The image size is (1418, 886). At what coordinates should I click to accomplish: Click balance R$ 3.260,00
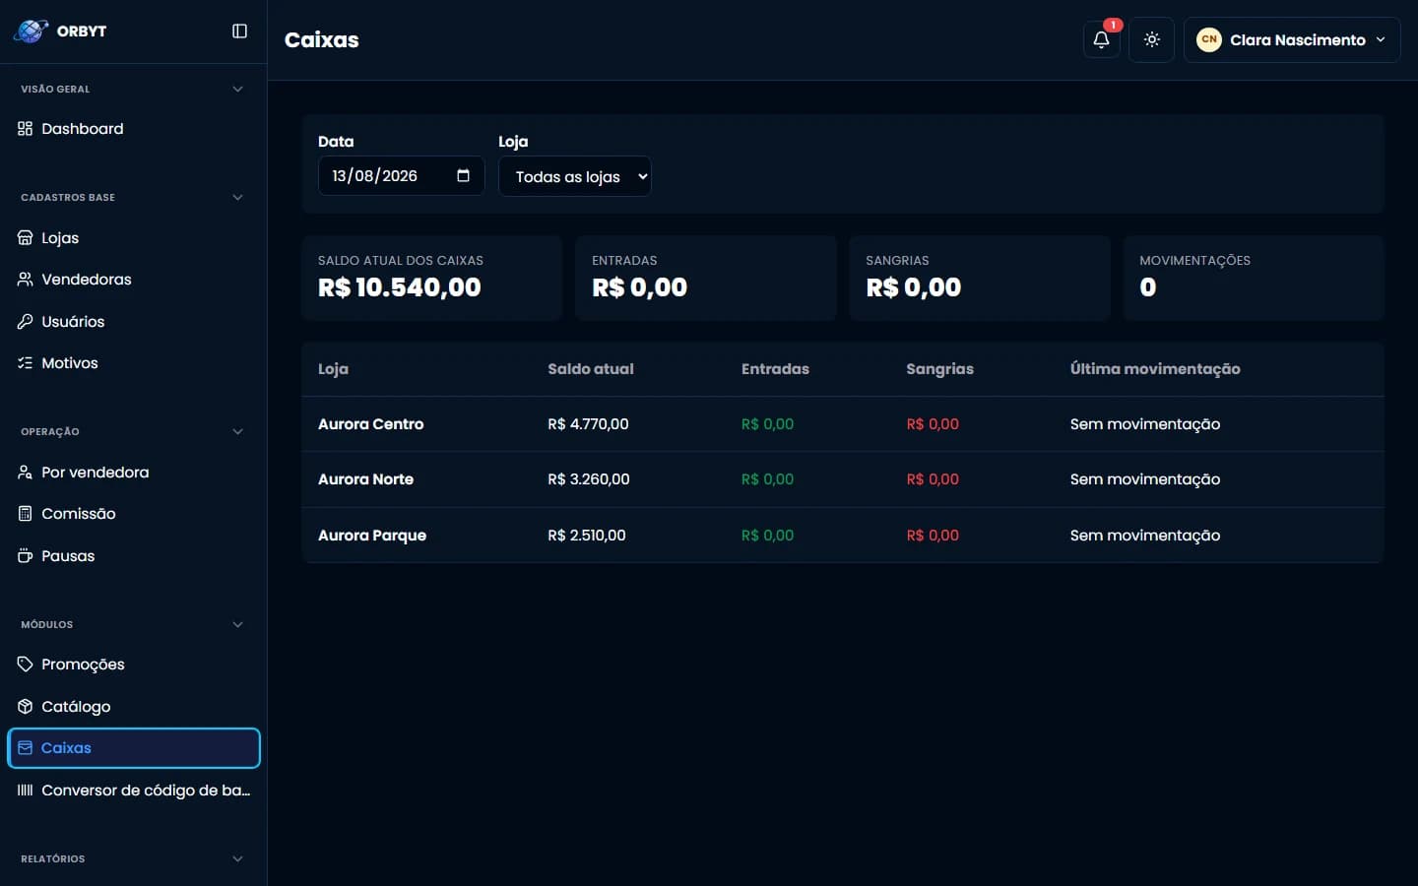click(589, 479)
